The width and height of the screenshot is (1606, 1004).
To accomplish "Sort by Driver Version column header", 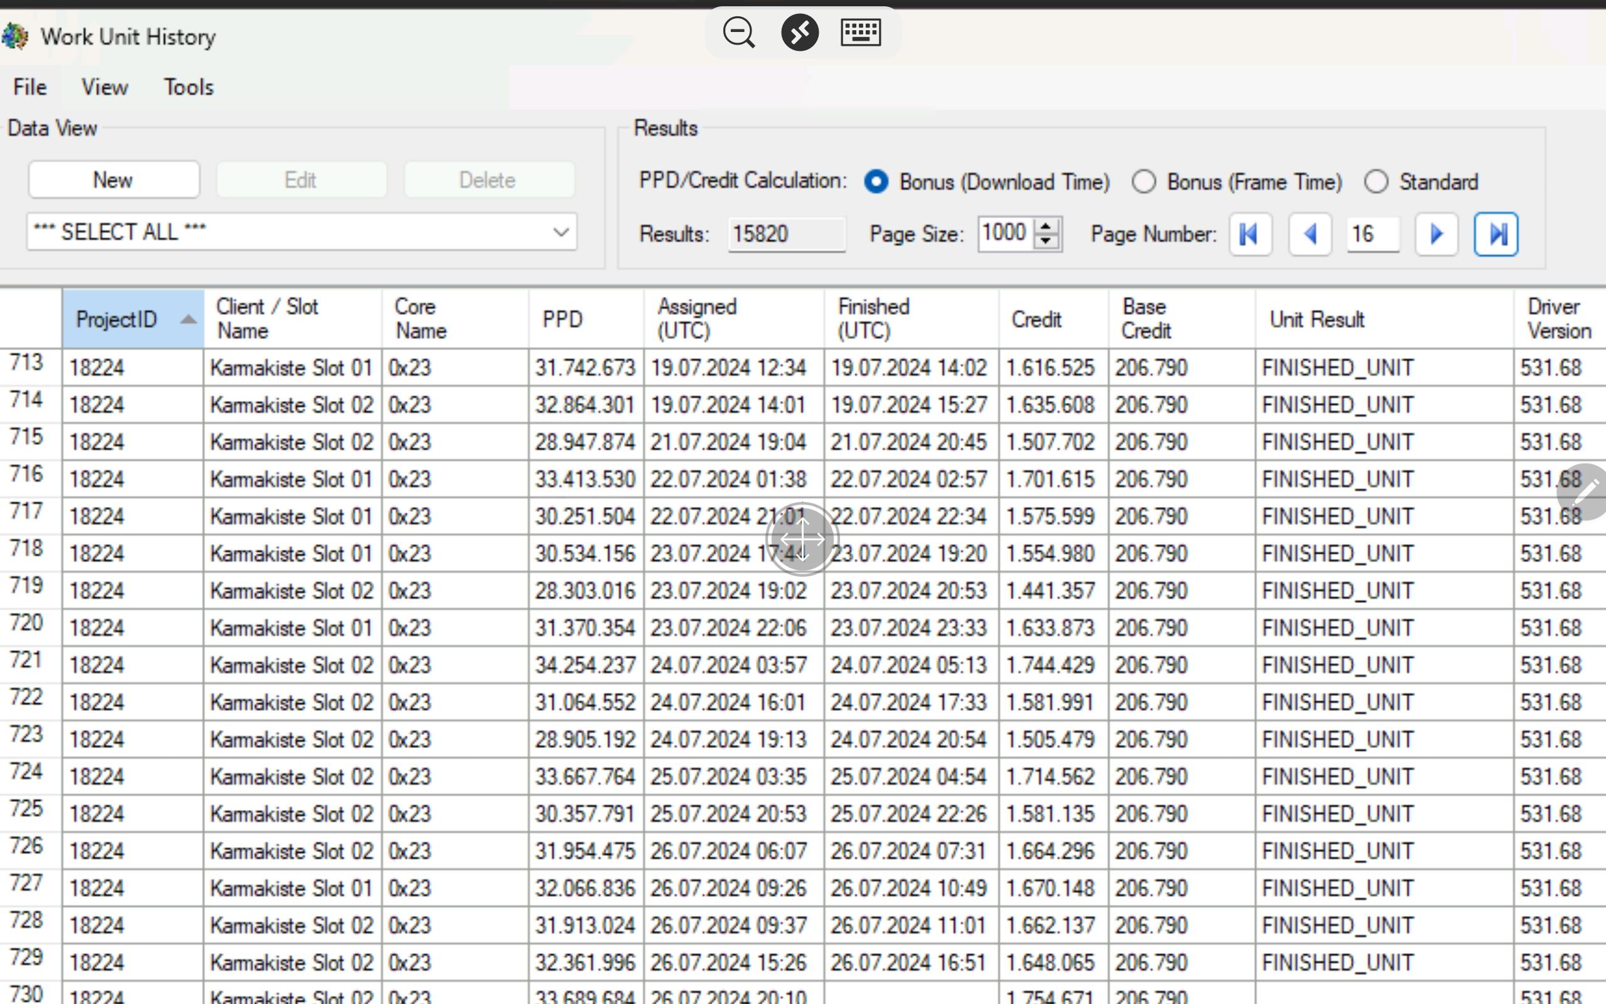I will pyautogui.click(x=1560, y=319).
